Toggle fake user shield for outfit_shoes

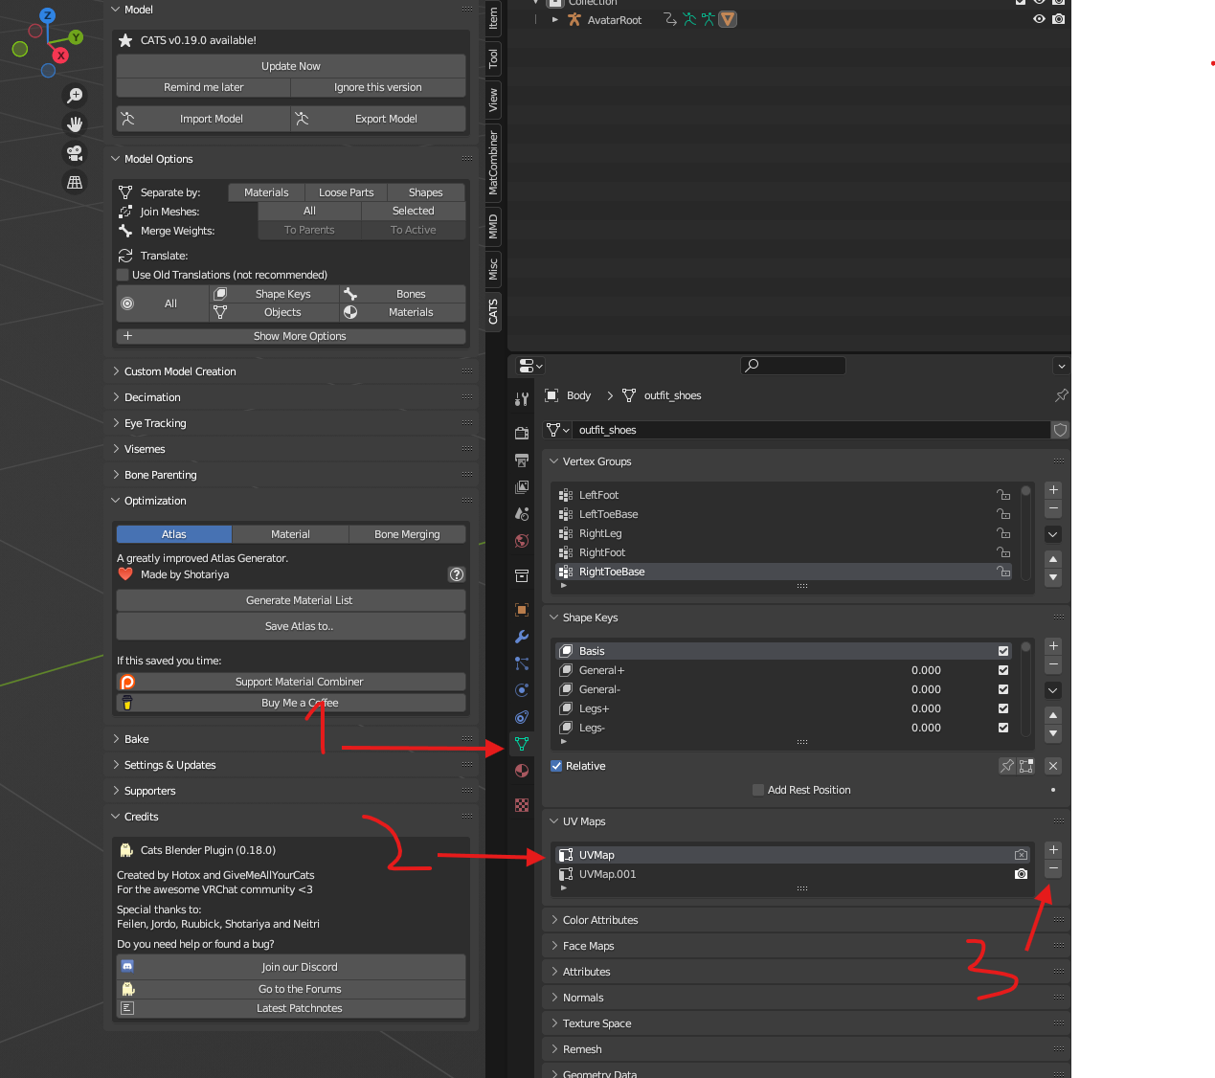click(x=1060, y=430)
